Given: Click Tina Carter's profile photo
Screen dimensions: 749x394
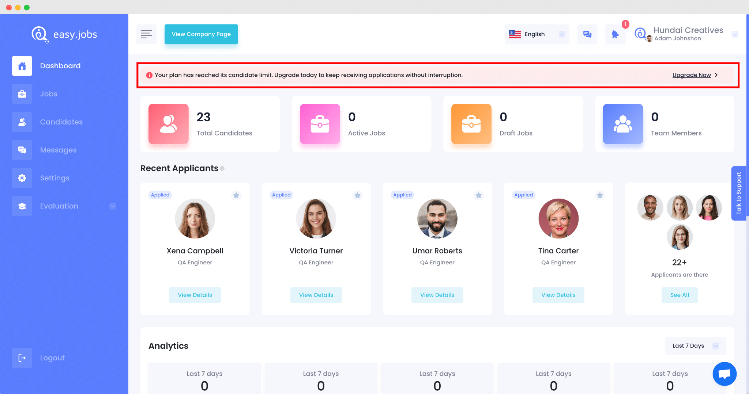Looking at the screenshot, I should click(x=558, y=219).
